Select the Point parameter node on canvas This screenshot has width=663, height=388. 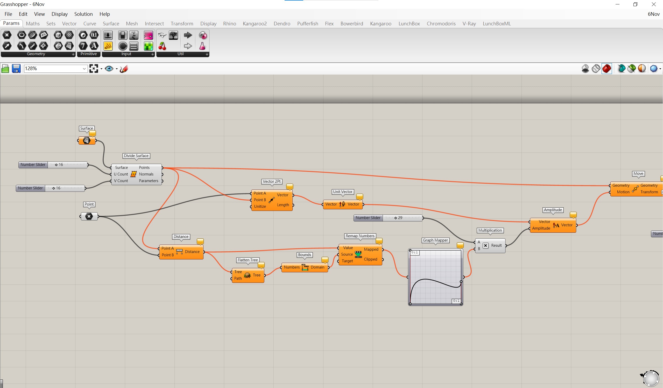click(89, 216)
